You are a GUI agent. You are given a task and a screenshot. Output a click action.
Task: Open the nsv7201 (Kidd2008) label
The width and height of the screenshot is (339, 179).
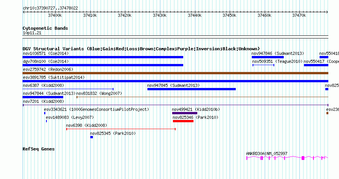(43, 101)
